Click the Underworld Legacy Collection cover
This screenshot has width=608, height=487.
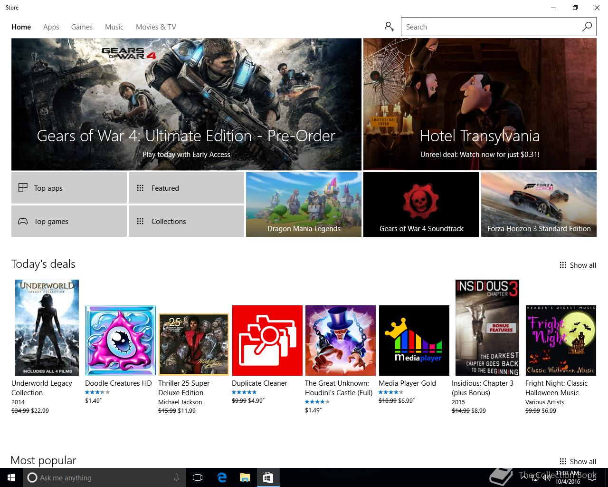(x=47, y=328)
